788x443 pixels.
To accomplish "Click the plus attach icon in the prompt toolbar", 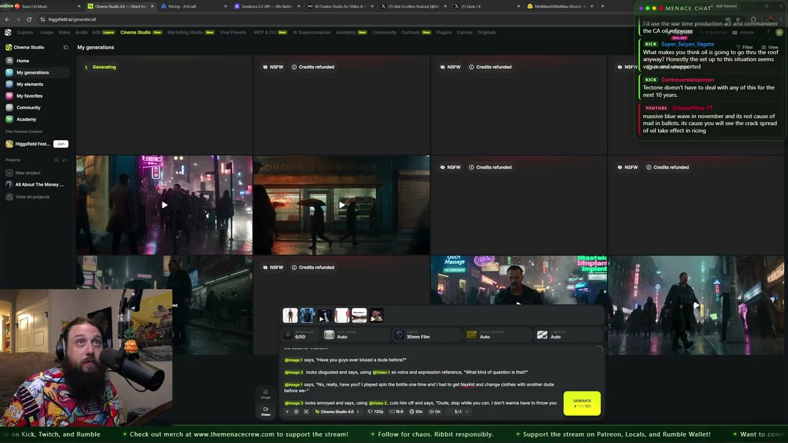I will pos(287,412).
